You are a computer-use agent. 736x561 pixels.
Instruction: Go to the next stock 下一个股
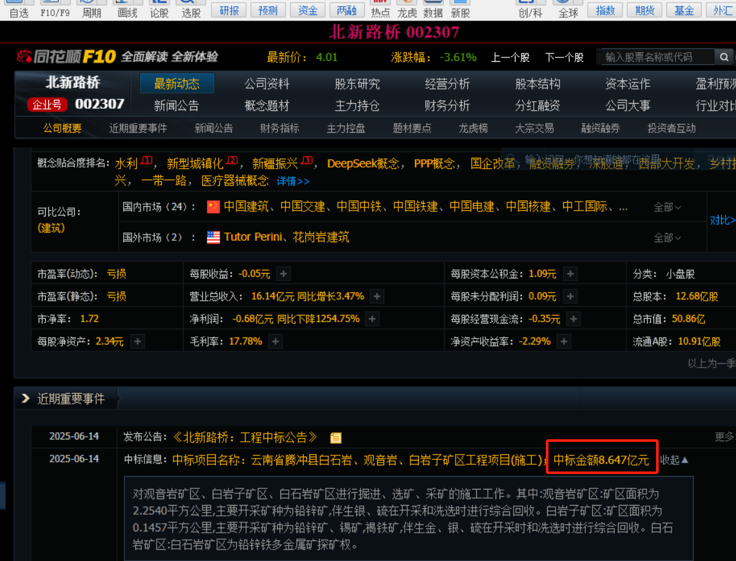[564, 57]
